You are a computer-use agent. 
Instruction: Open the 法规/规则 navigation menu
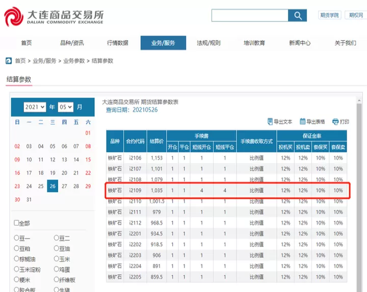pyautogui.click(x=208, y=43)
